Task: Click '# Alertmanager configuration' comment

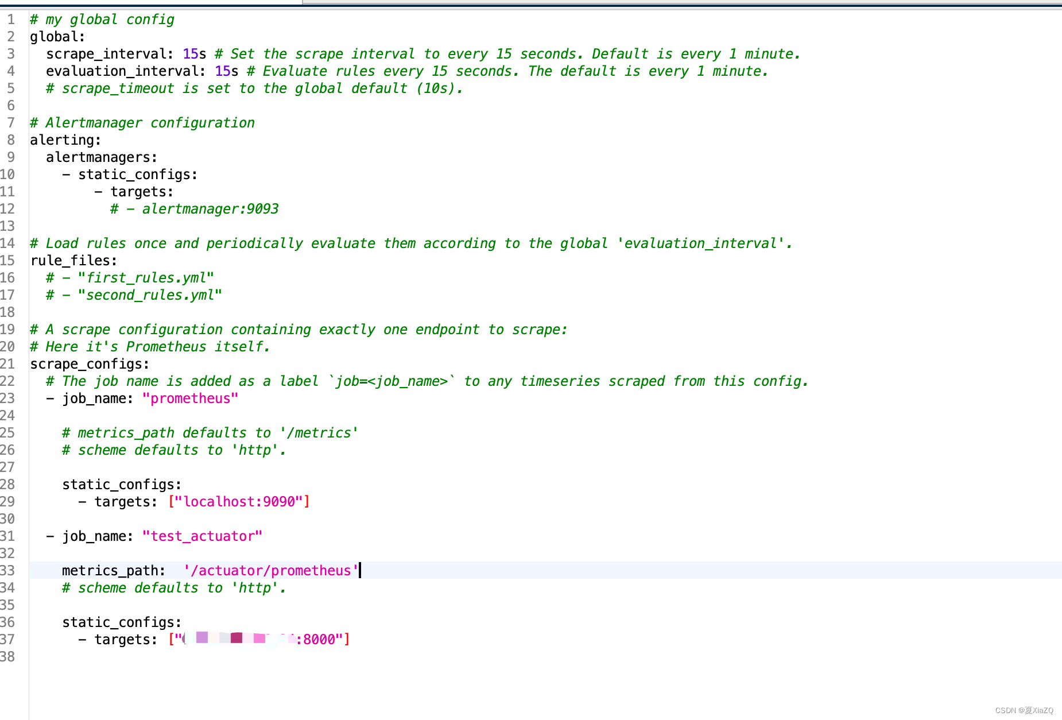Action: 142,123
